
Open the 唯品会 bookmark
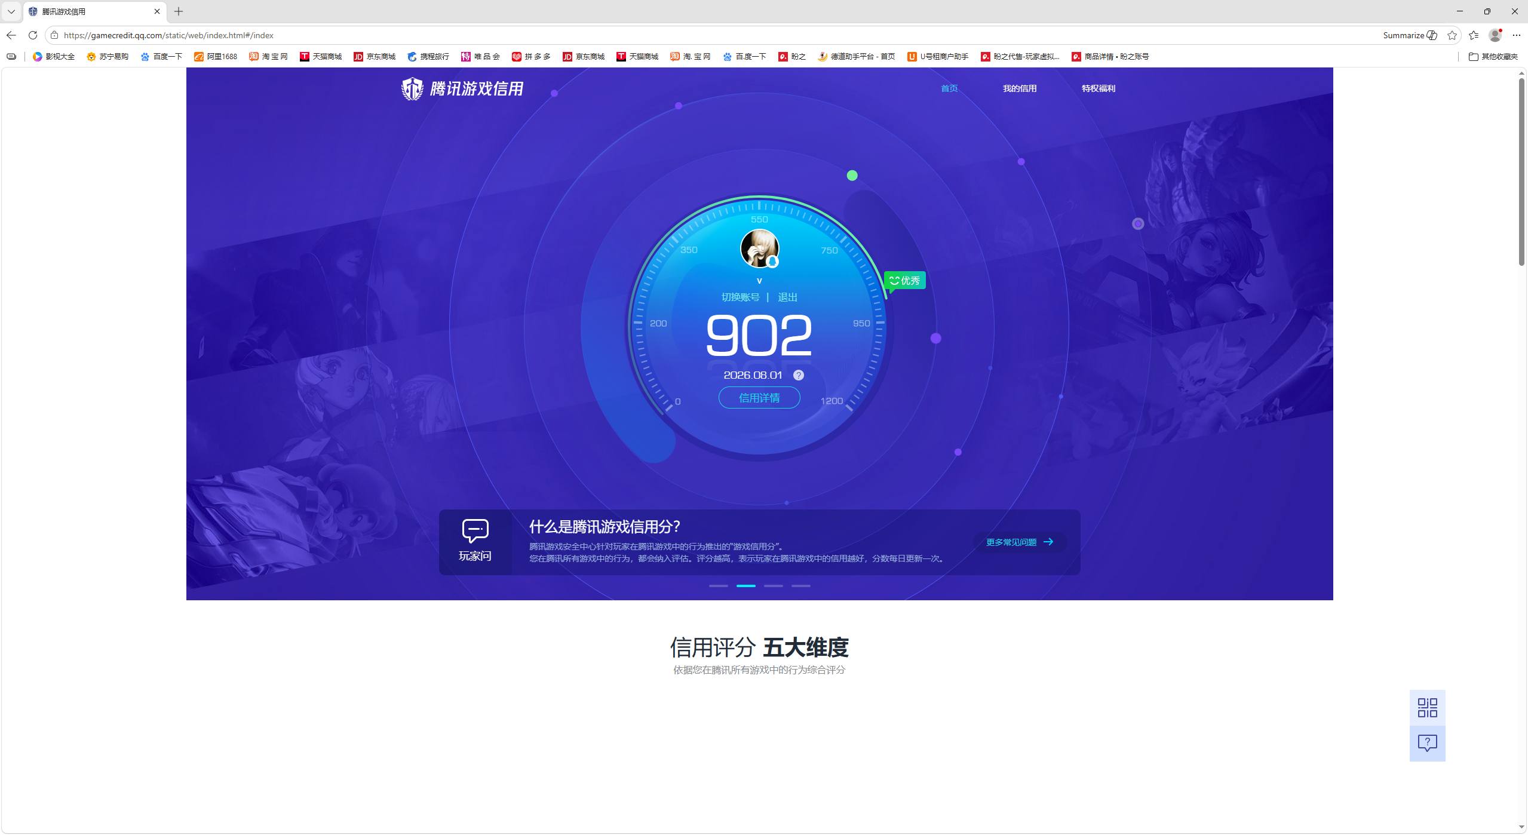[x=480, y=57]
